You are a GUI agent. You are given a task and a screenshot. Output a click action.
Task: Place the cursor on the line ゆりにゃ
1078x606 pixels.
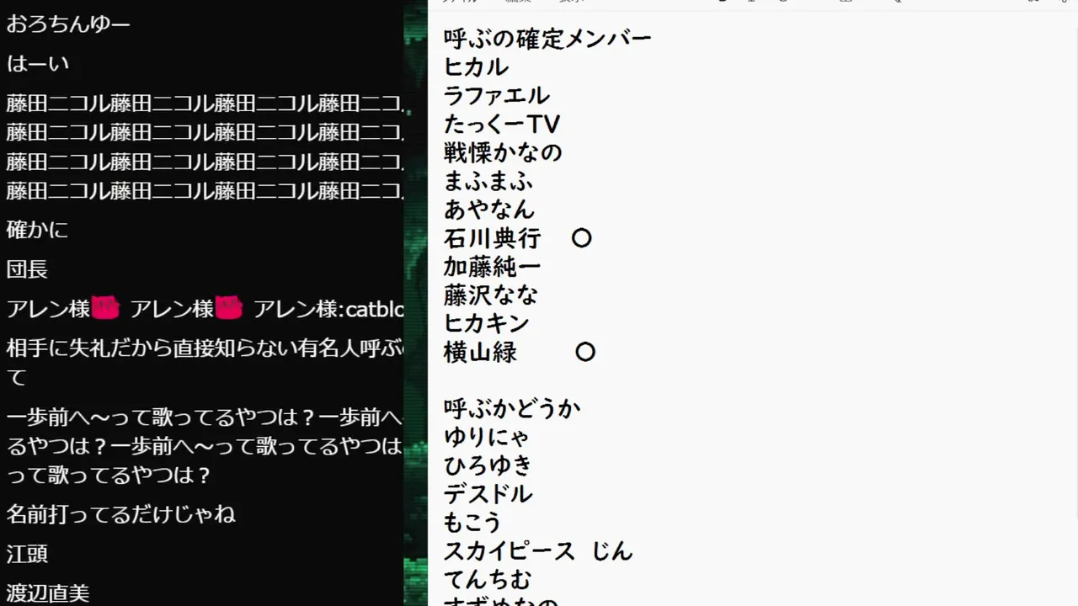click(487, 438)
